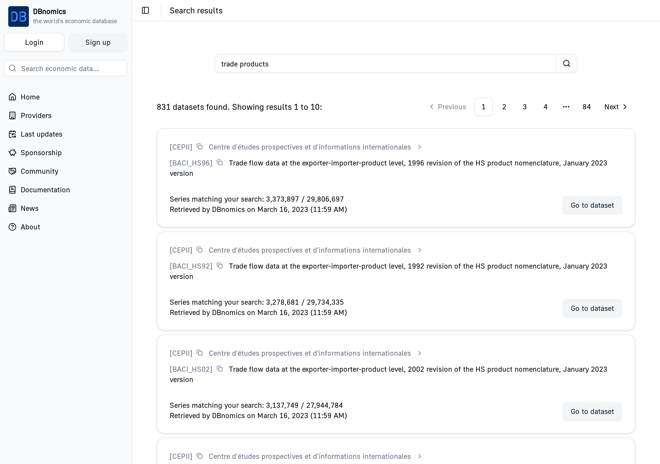Image resolution: width=660 pixels, height=464 pixels.
Task: Open provider chevron in BACI_HS02 card
Action: (x=420, y=353)
